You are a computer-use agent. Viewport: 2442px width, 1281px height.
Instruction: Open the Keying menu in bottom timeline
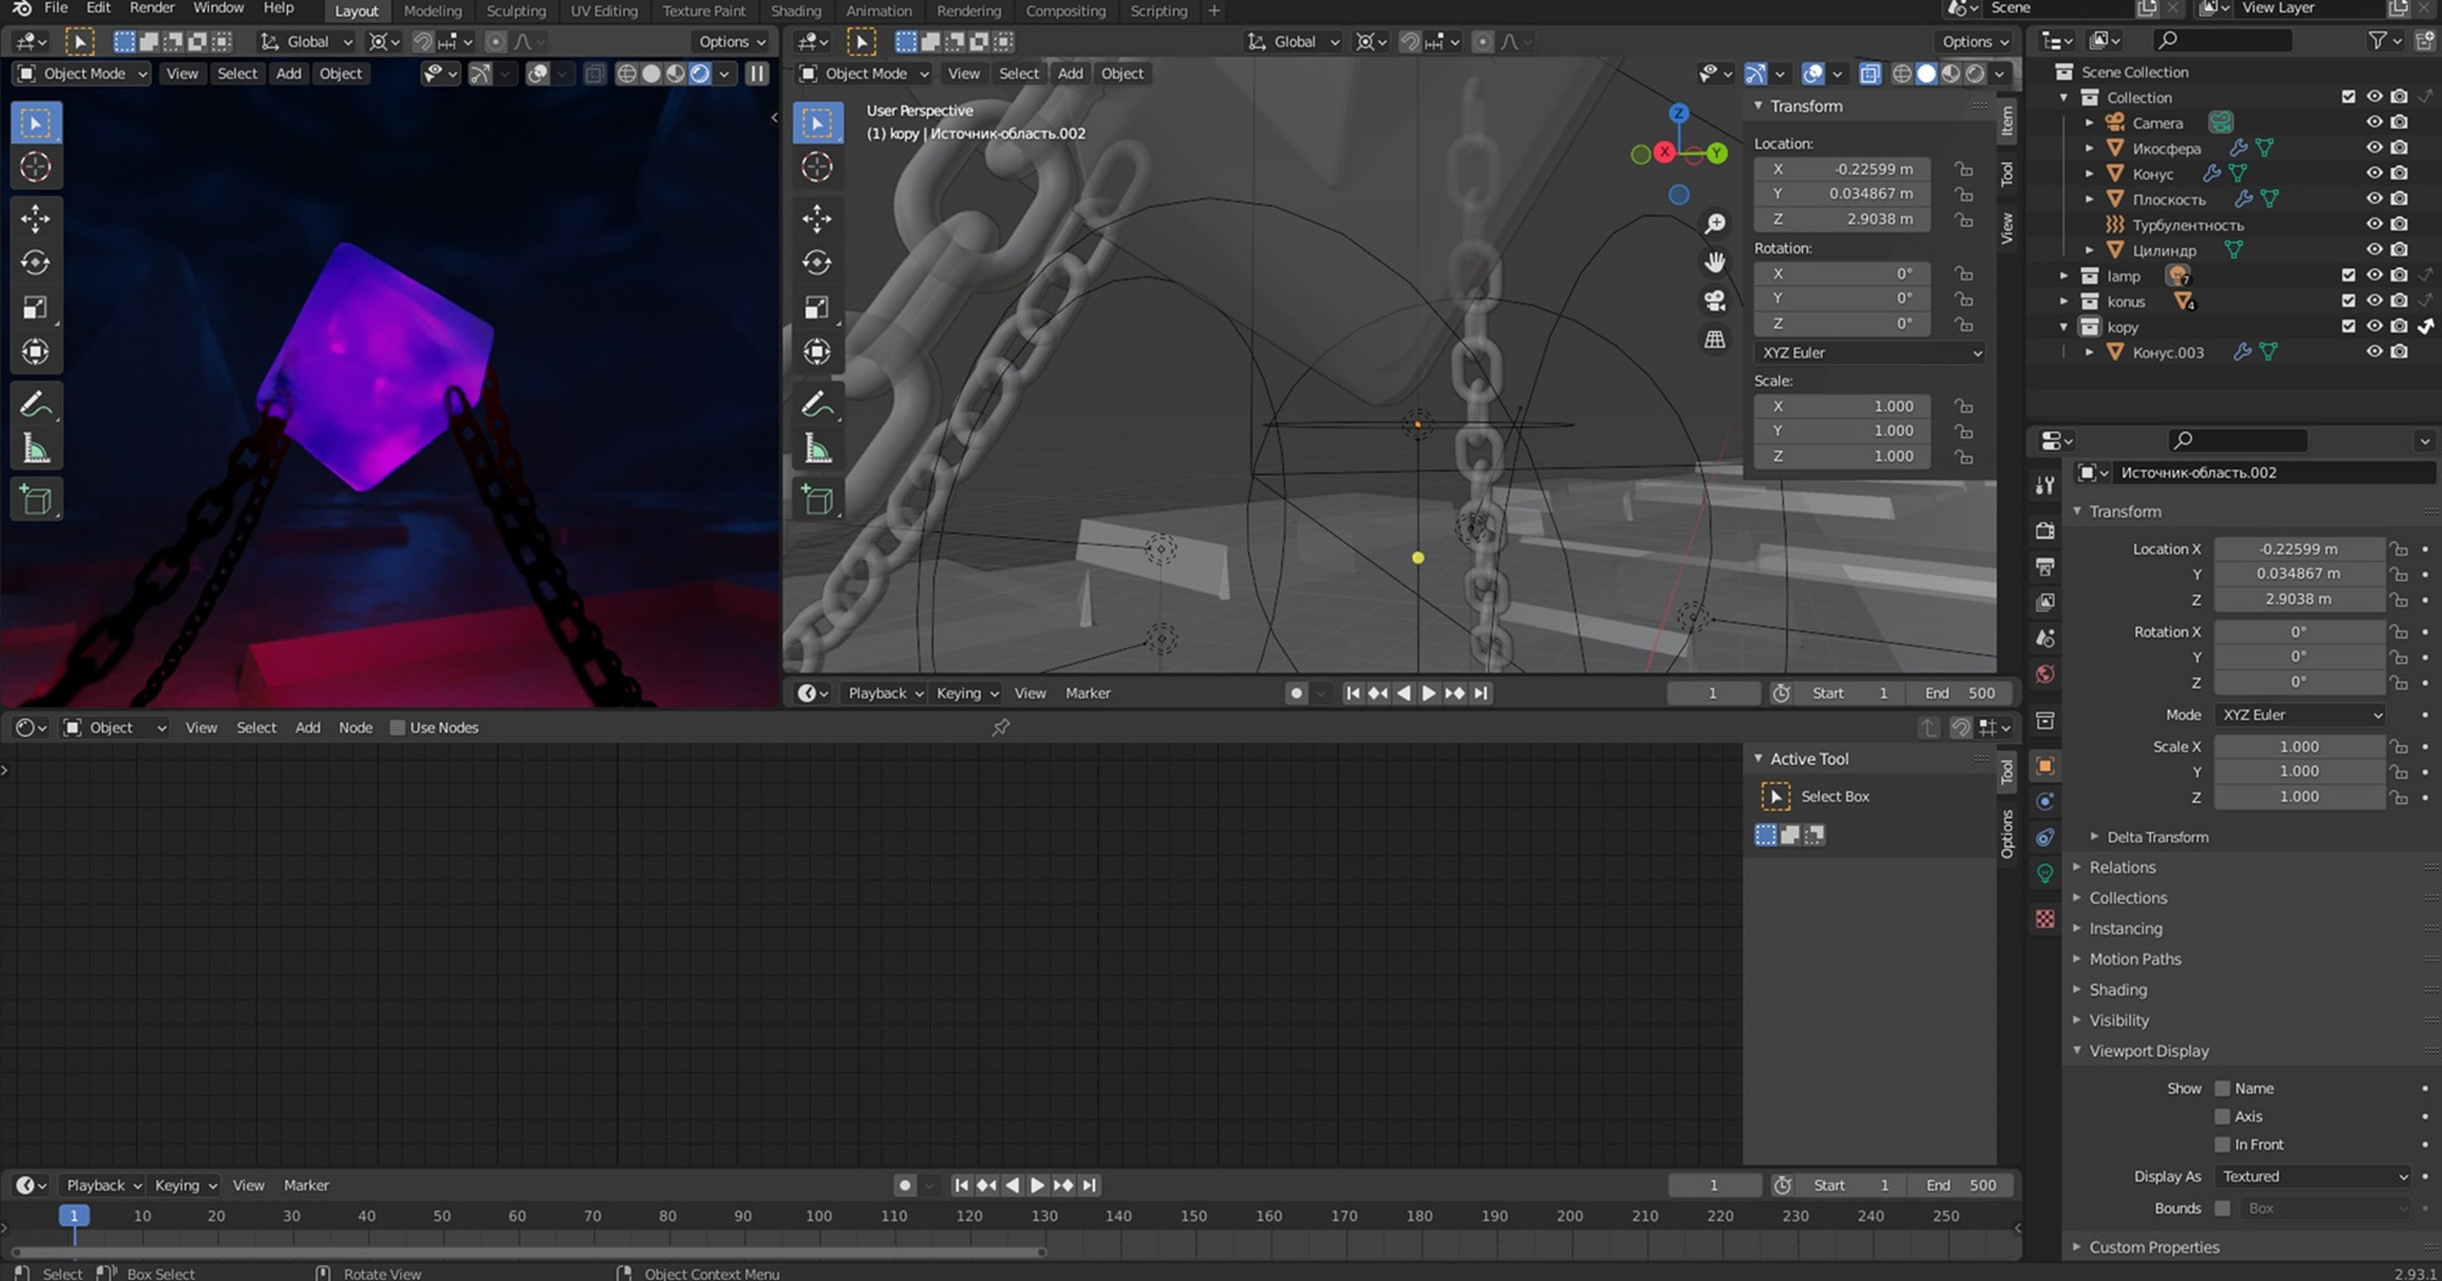click(185, 1185)
